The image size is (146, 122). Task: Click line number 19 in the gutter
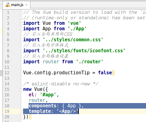(x=7, y=111)
